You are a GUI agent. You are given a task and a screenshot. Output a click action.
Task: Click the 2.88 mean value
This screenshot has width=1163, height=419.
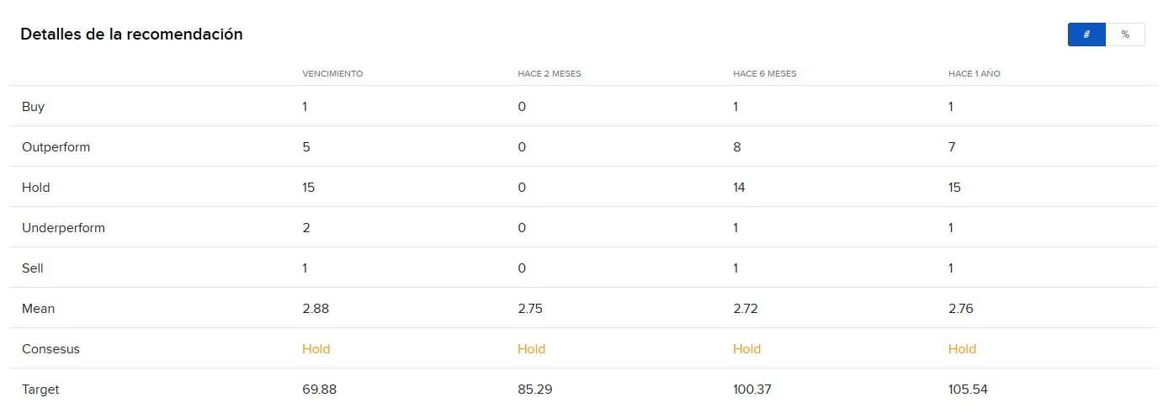tap(316, 309)
